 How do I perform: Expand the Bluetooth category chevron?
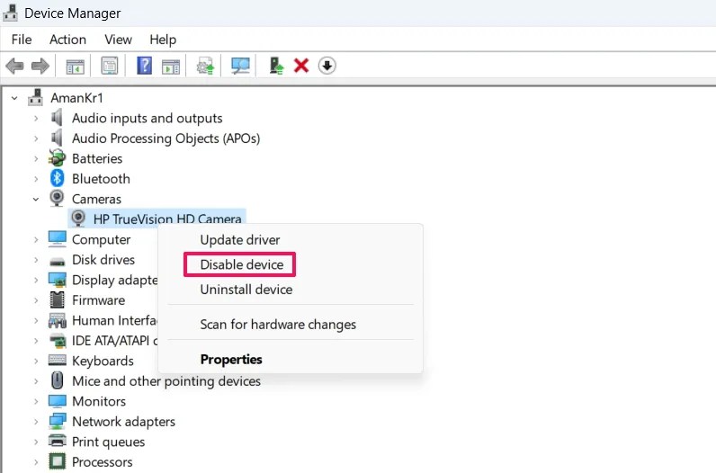point(36,179)
